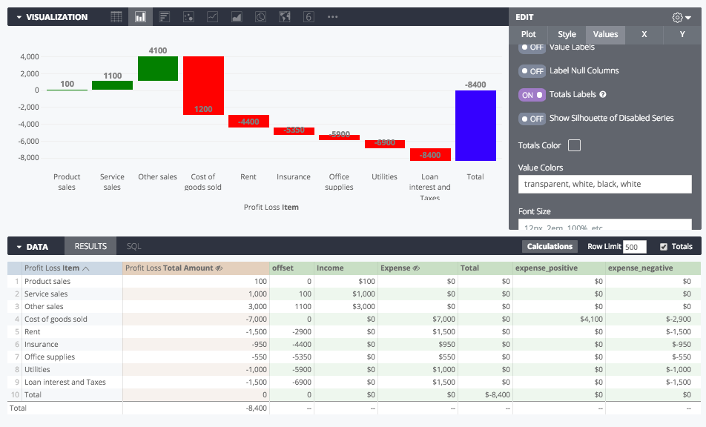Image resolution: width=706 pixels, height=427 pixels.
Task: Choose the scatterplot visualization icon
Action: pos(188,17)
